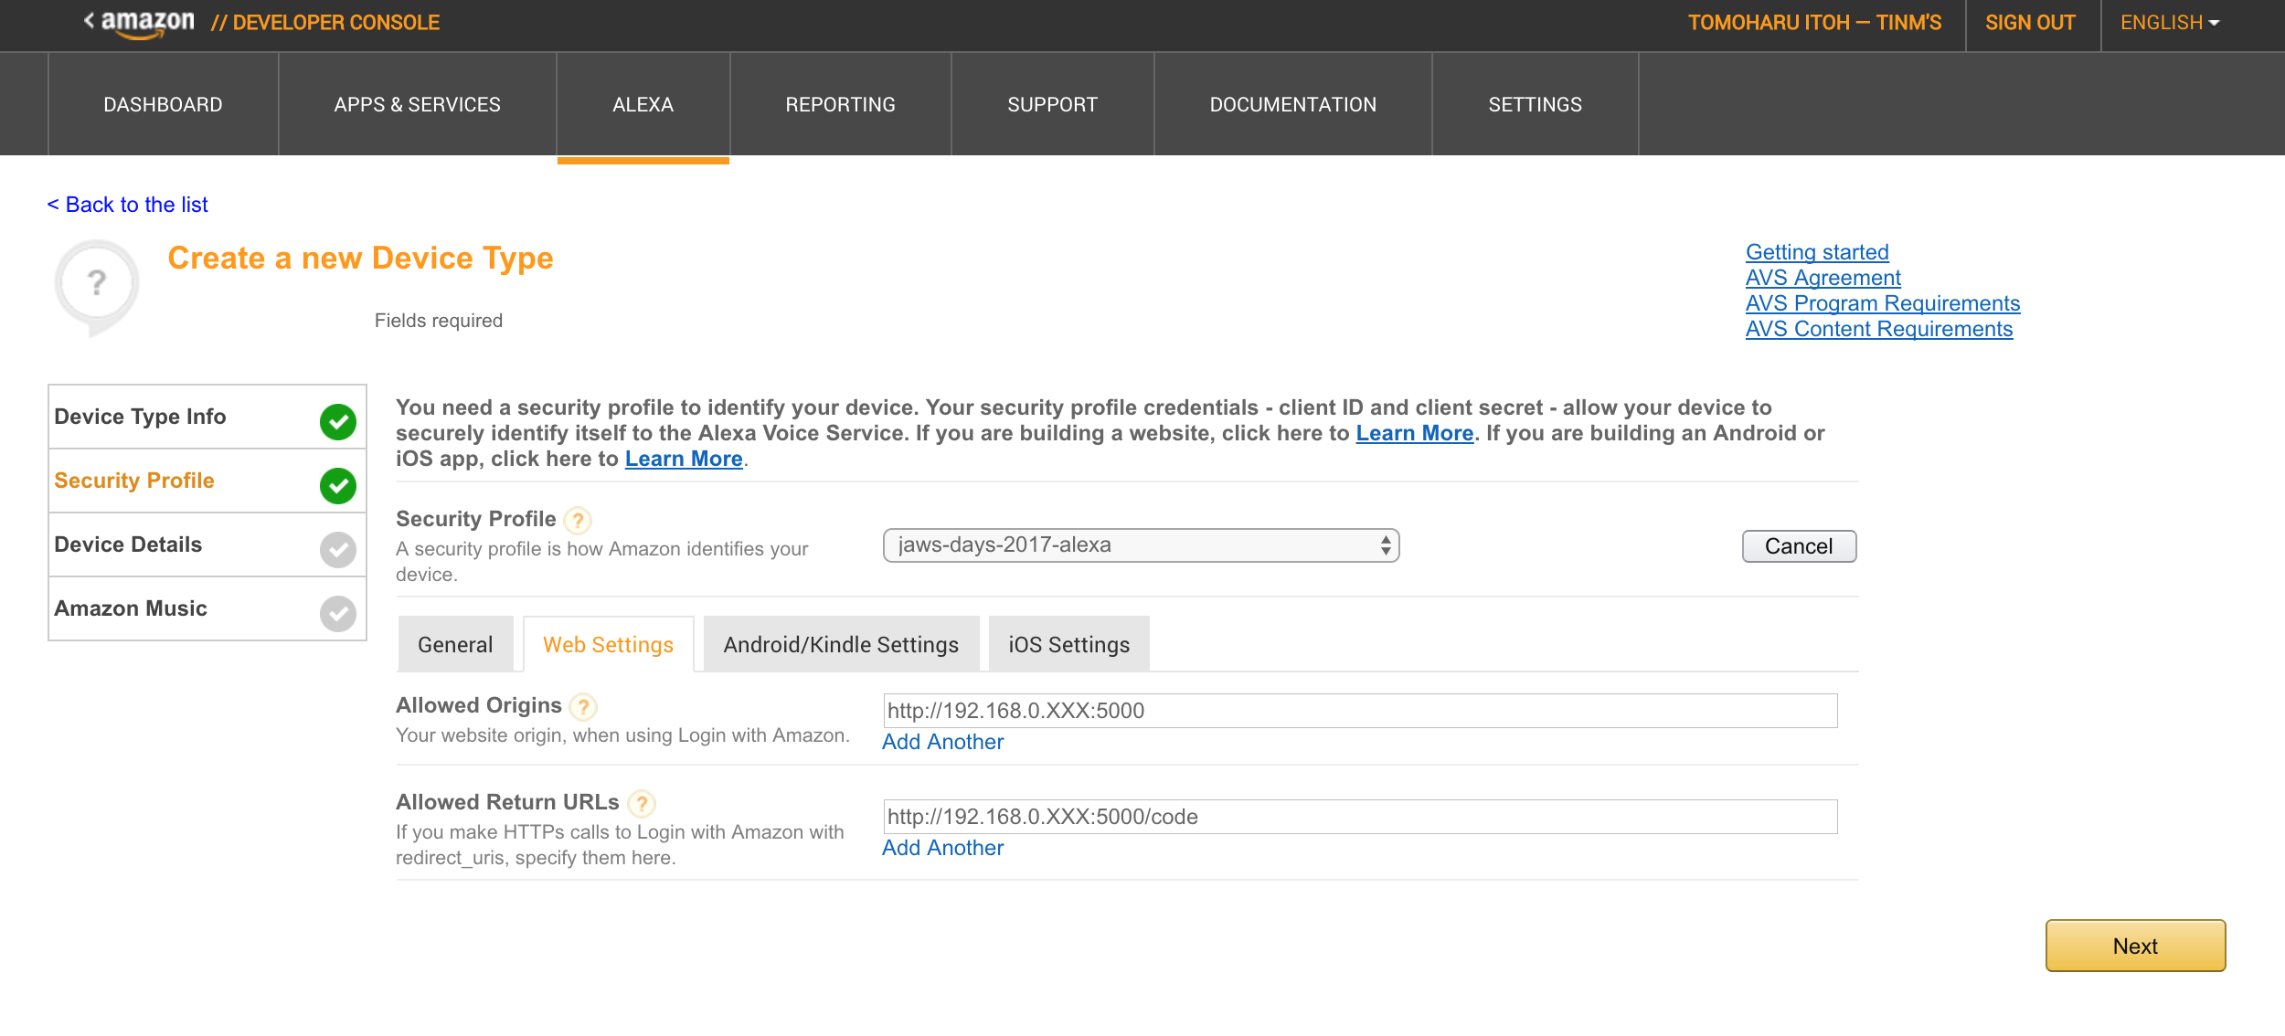Select the Web Settings tab

coord(608,645)
